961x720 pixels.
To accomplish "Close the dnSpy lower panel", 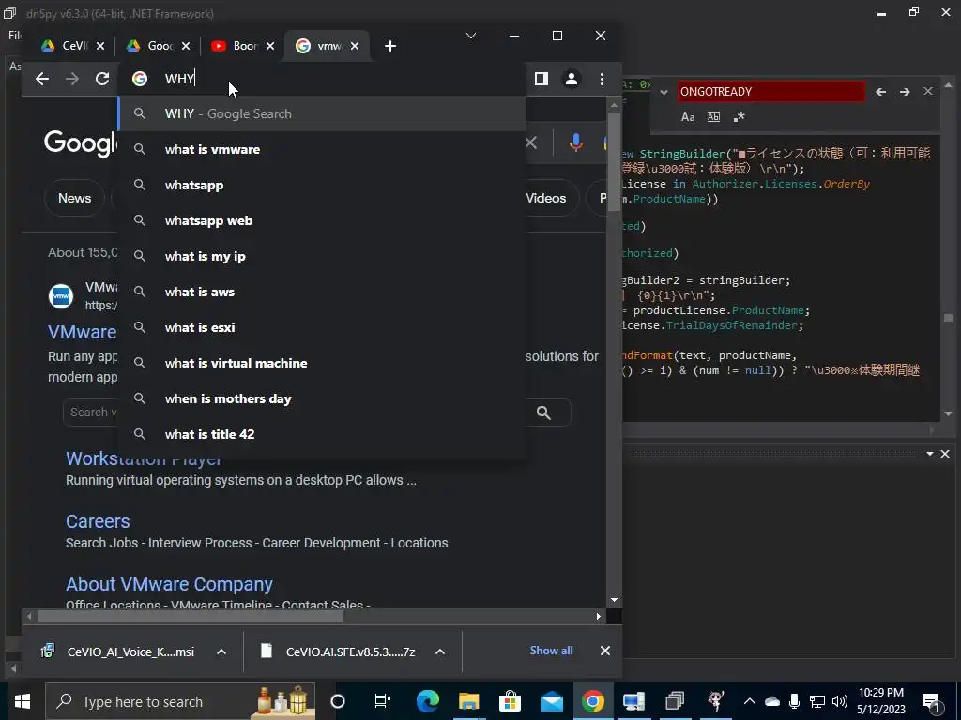I will tap(945, 454).
